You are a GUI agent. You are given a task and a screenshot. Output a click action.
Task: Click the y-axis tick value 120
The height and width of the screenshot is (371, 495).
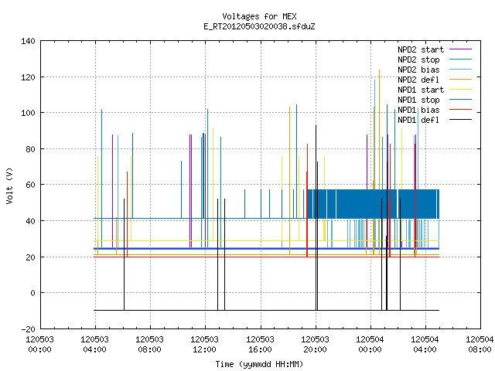(x=28, y=77)
